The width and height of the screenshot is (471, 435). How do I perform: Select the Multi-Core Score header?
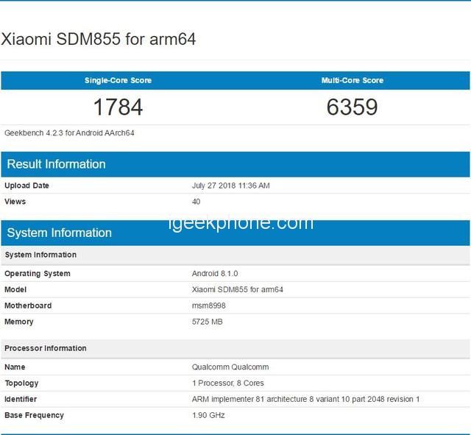[353, 80]
